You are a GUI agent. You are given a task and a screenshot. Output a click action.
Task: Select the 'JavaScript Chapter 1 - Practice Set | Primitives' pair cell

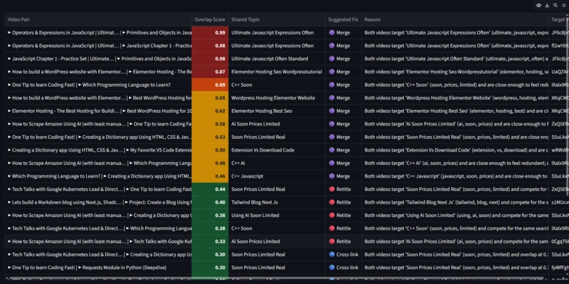[98, 58]
